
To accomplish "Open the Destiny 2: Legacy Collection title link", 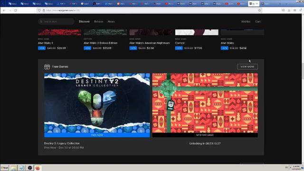I will coord(62,143).
